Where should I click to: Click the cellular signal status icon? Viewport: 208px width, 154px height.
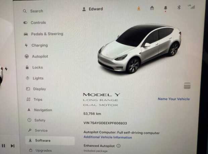pos(192,7)
